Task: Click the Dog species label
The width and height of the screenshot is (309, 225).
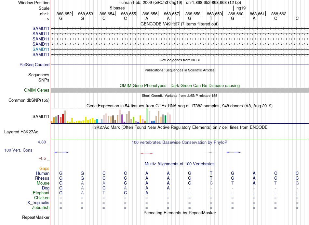Action: coord(46,188)
